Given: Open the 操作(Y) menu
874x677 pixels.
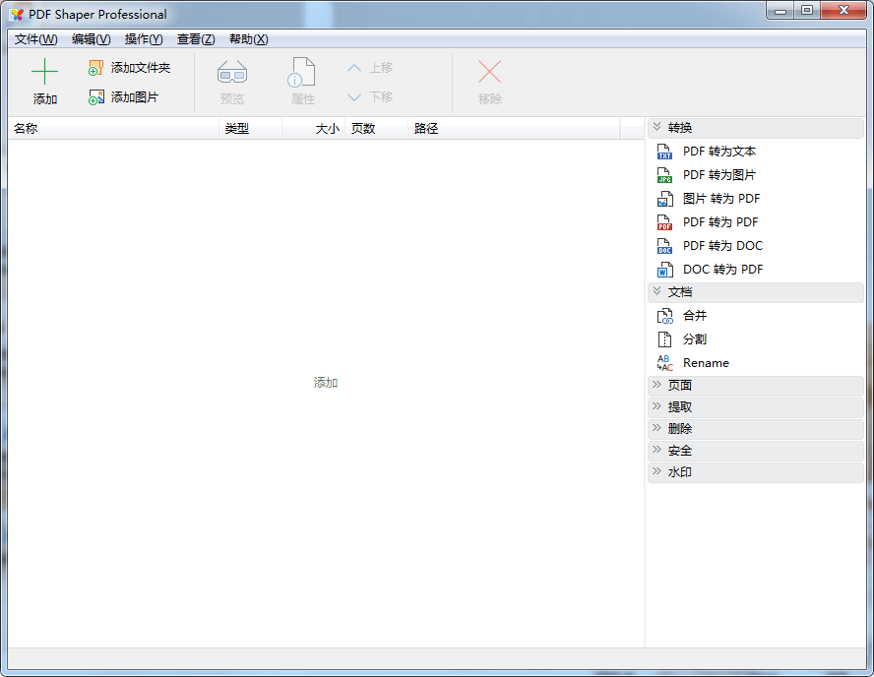Looking at the screenshot, I should pyautogui.click(x=144, y=39).
